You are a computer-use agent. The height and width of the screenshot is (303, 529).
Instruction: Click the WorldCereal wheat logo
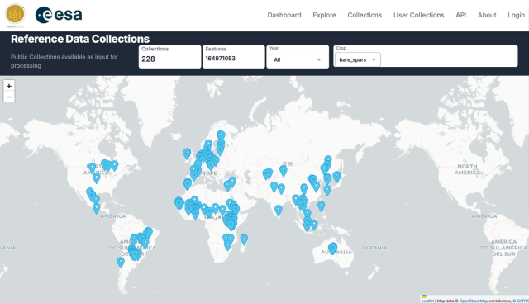(15, 15)
